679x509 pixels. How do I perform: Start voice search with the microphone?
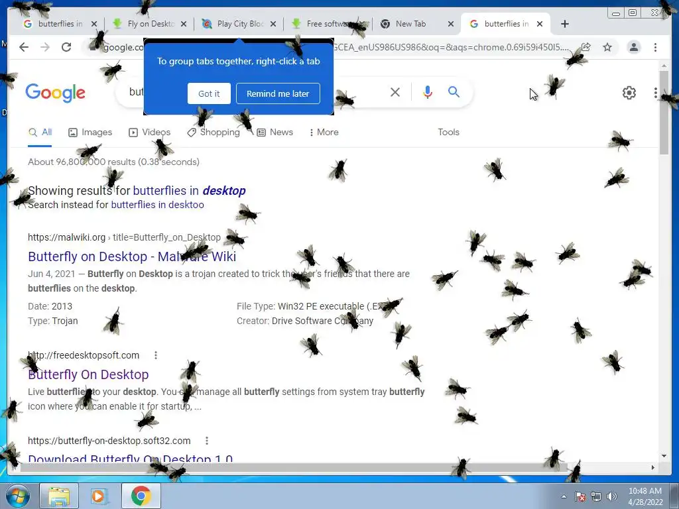(x=428, y=92)
